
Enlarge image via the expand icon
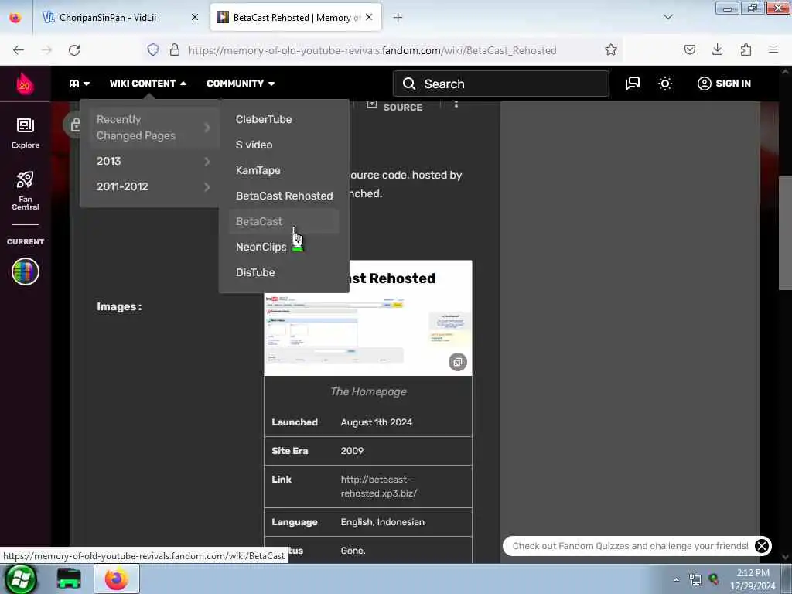pyautogui.click(x=458, y=362)
